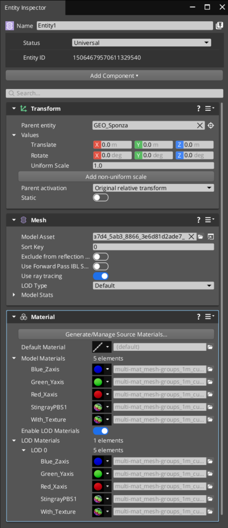Click the Sort Key field
The image size is (228, 528).
(x=153, y=247)
